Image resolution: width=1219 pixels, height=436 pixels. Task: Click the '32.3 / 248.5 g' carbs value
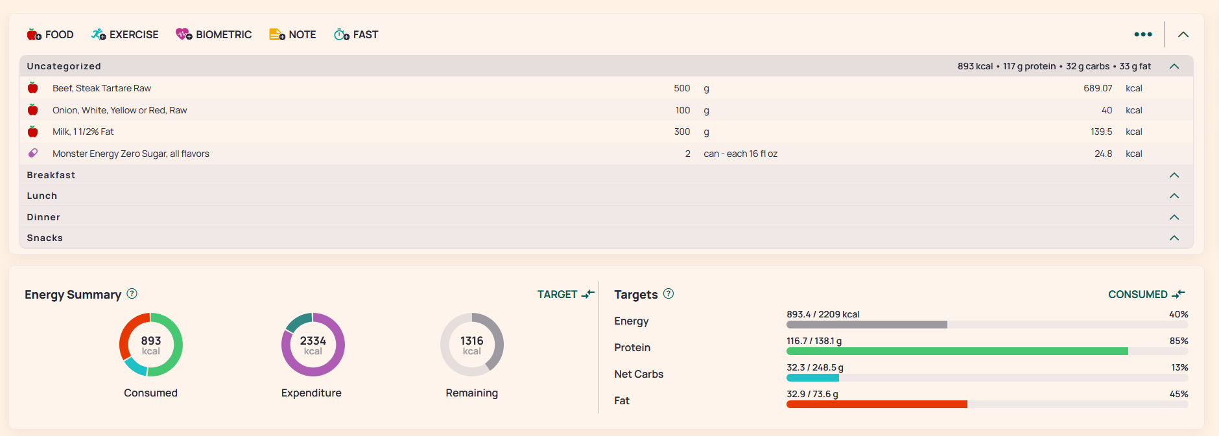[815, 367]
